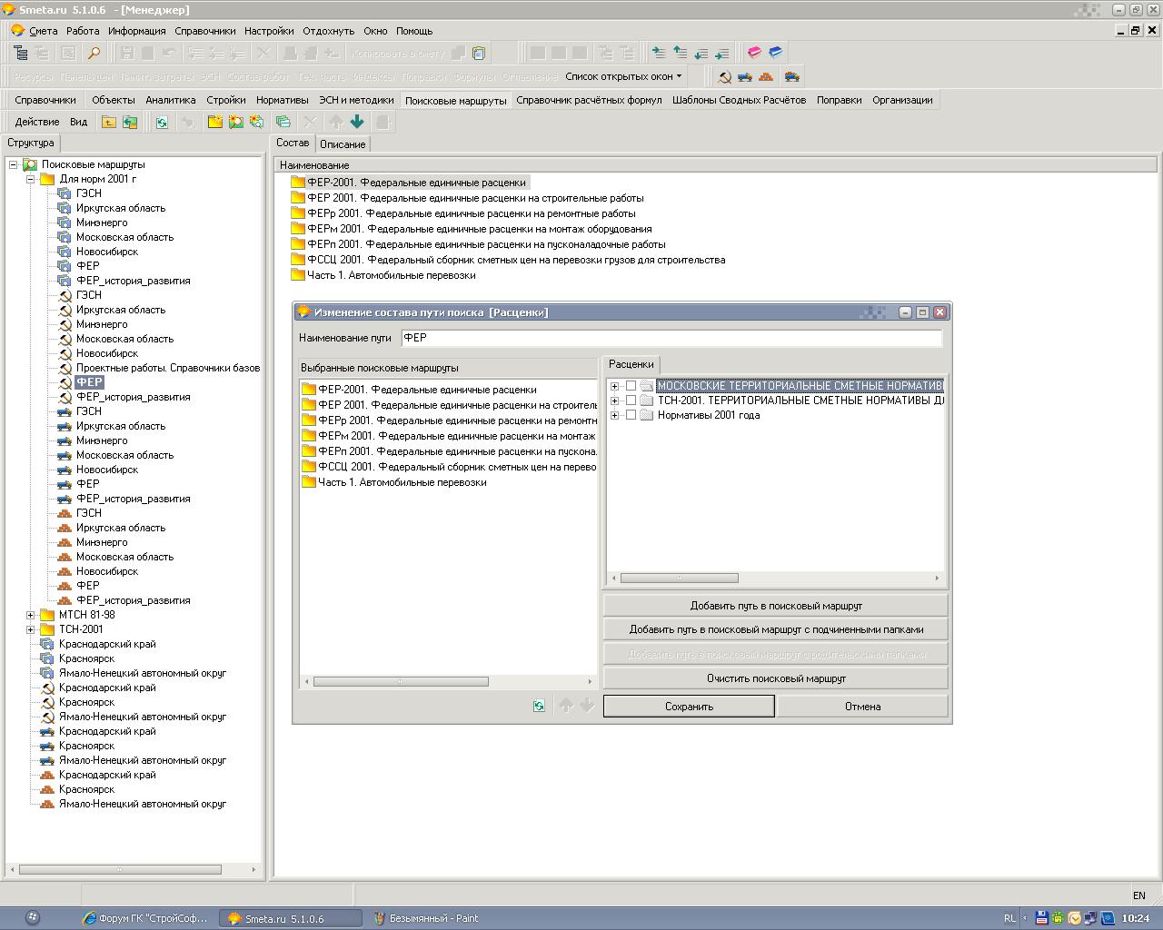Click the Наименование пути input field
Viewport: 1163px width, 930px height.
tap(671, 338)
